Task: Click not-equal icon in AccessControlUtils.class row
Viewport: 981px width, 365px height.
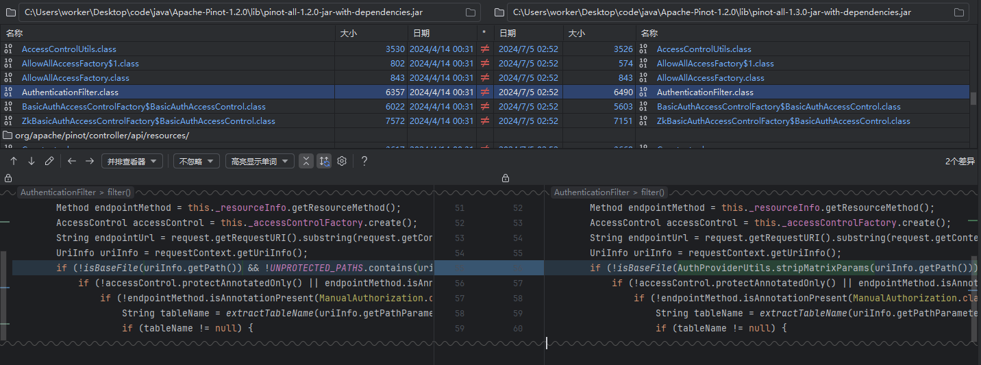Action: (486, 49)
